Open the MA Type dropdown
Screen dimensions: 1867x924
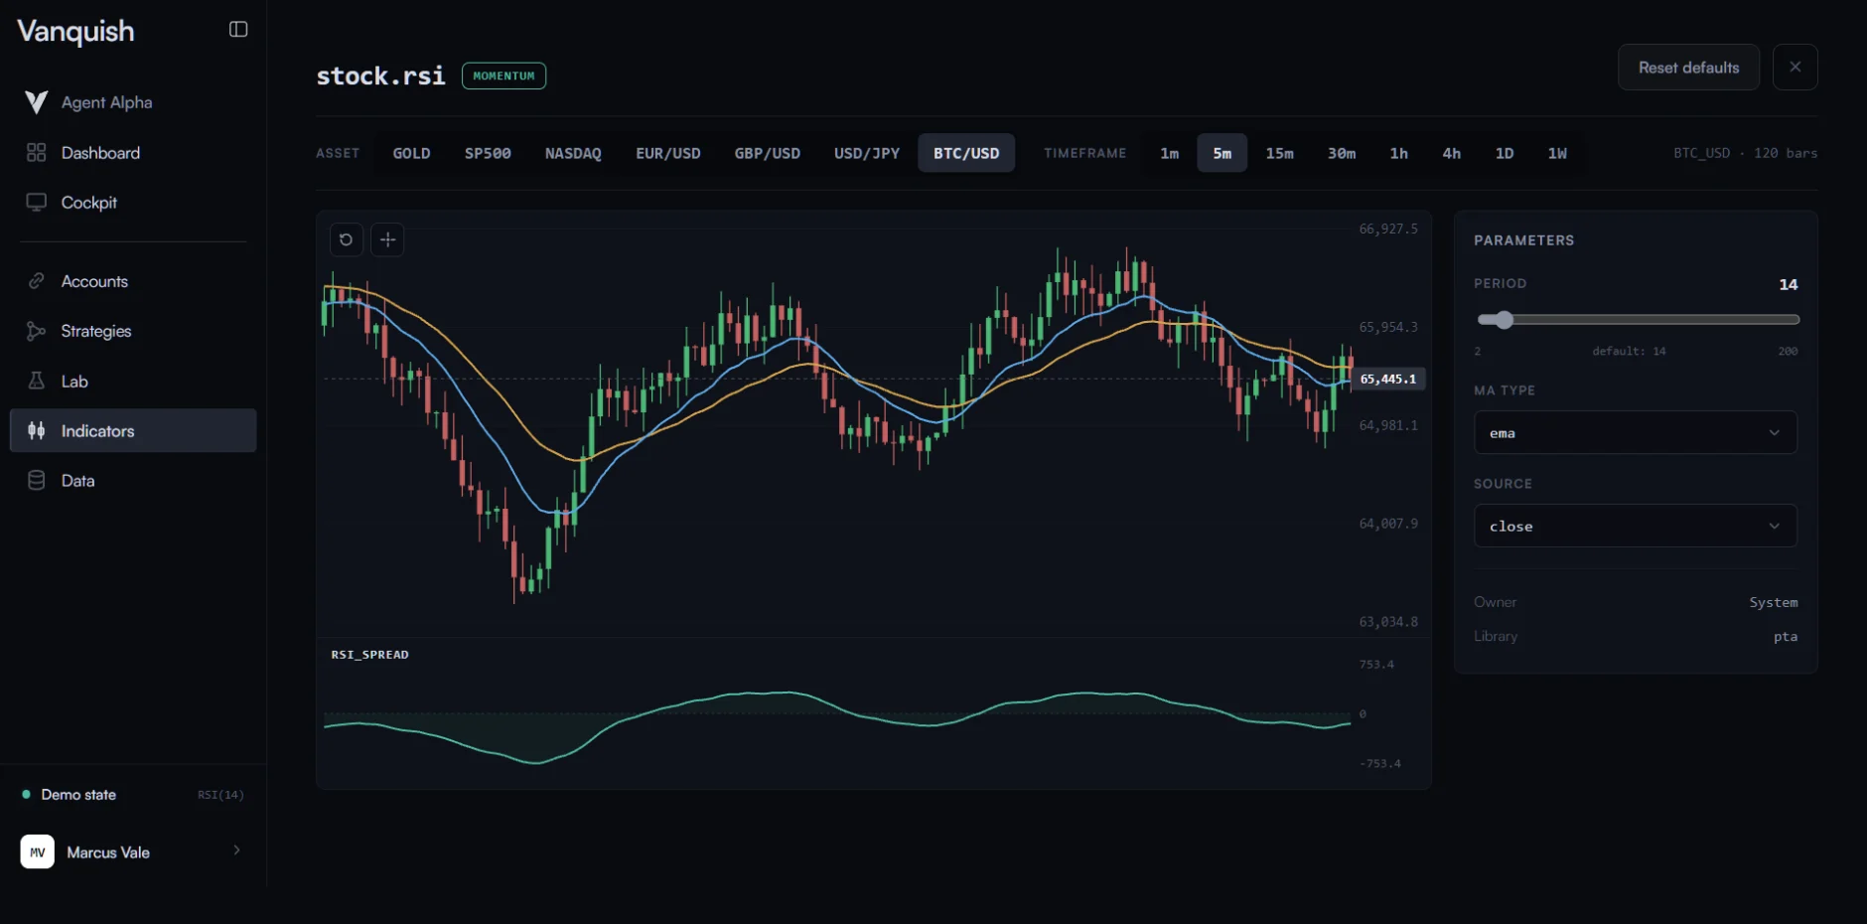[x=1636, y=432]
